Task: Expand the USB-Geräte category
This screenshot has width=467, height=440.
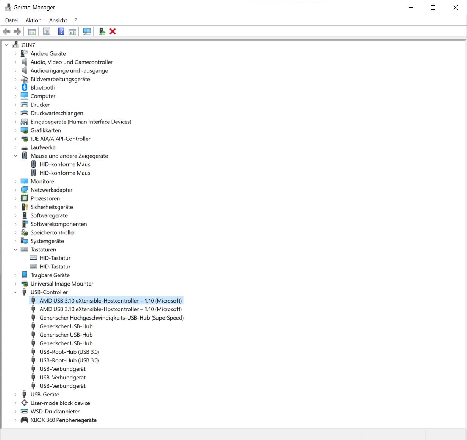Action: pyautogui.click(x=16, y=395)
